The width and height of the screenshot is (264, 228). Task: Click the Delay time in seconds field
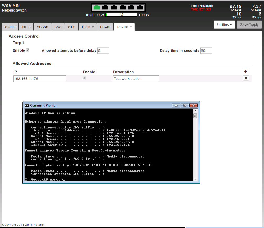[x=206, y=51]
